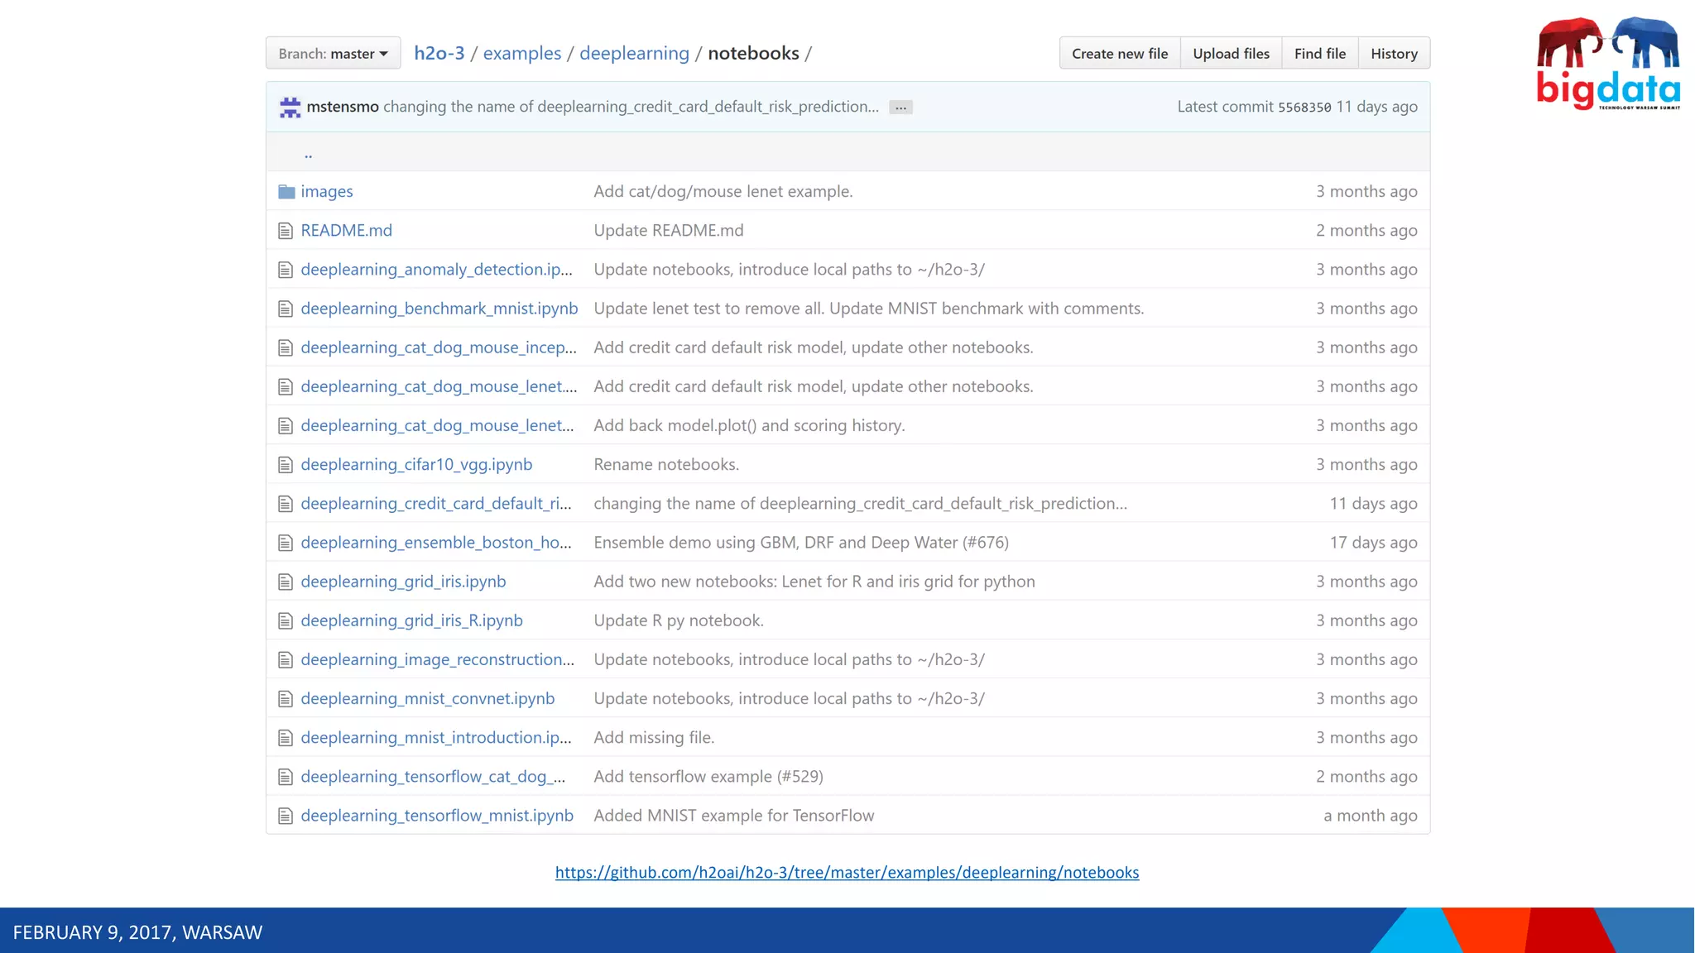Screen dimensions: 1695x953
Task: Open deeplearning_benchmark_mnist.ipynb file link
Action: pyautogui.click(x=439, y=309)
